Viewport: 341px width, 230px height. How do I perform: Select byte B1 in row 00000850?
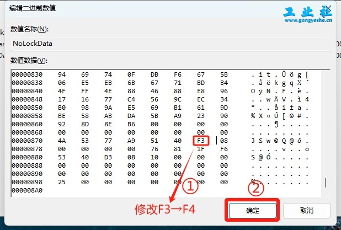pyautogui.click(x=178, y=108)
